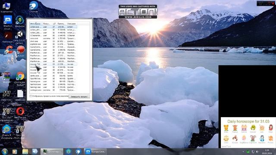Image resolution: width=276 pixels, height=155 pixels.
Task: Open the MediaGet desktop shortcut
Action: 20,22
